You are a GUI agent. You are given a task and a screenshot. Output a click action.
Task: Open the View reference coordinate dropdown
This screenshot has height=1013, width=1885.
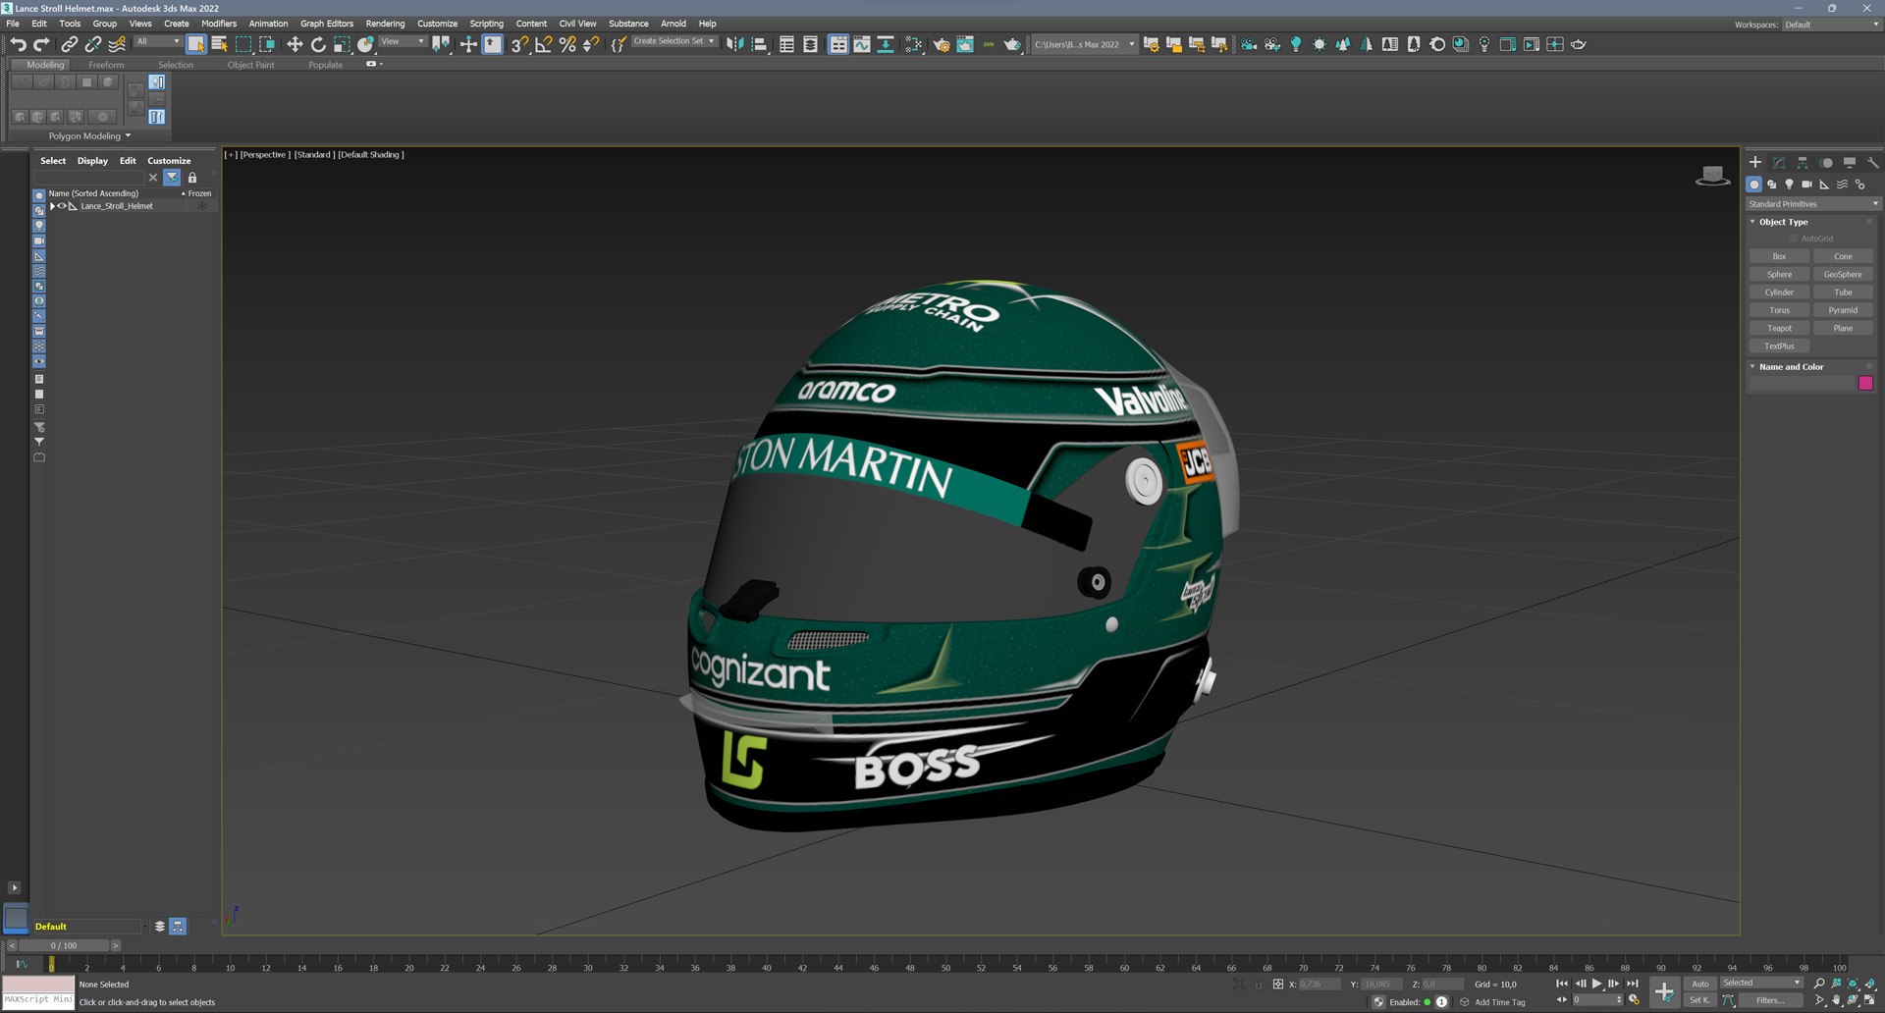(403, 42)
